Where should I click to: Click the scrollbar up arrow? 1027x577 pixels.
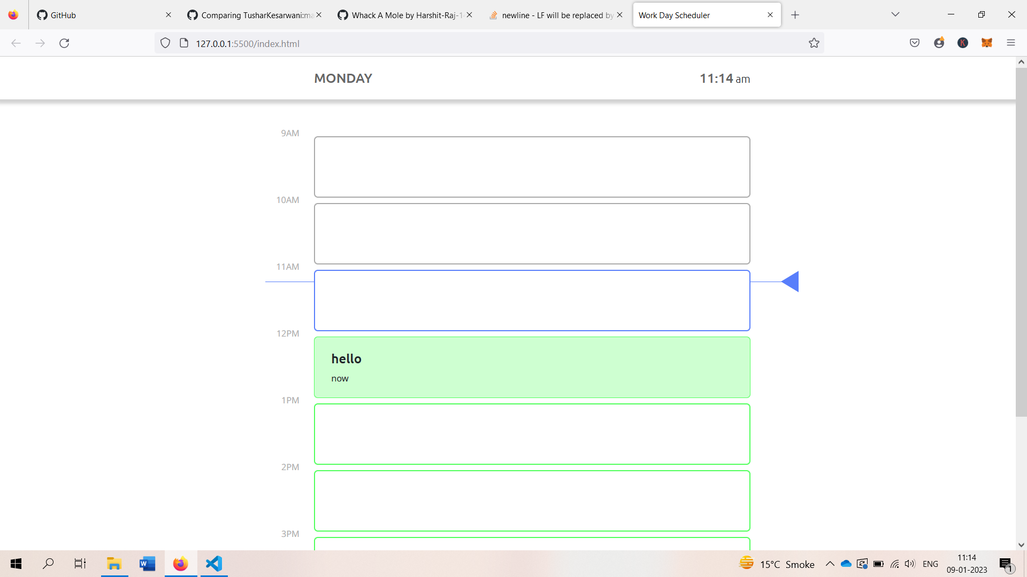click(x=1021, y=62)
